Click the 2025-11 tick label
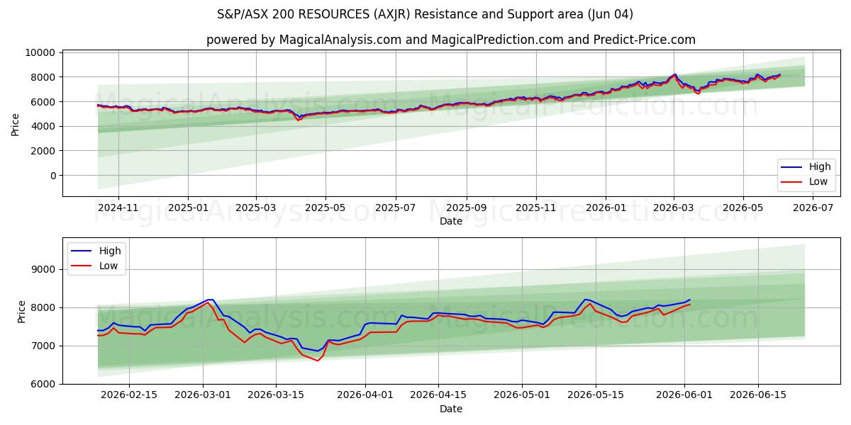 pos(535,208)
